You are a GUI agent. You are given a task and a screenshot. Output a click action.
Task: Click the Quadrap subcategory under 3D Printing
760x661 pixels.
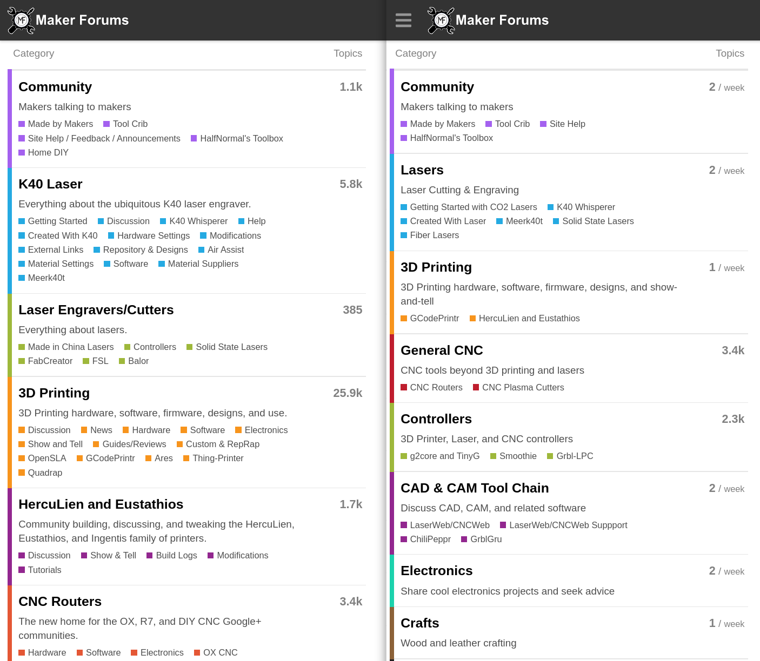point(45,473)
